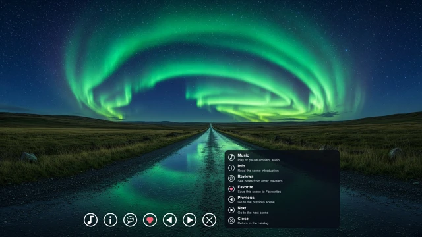Select the Next label in the legend list
Image resolution: width=422 pixels, height=237 pixels.
pos(242,208)
